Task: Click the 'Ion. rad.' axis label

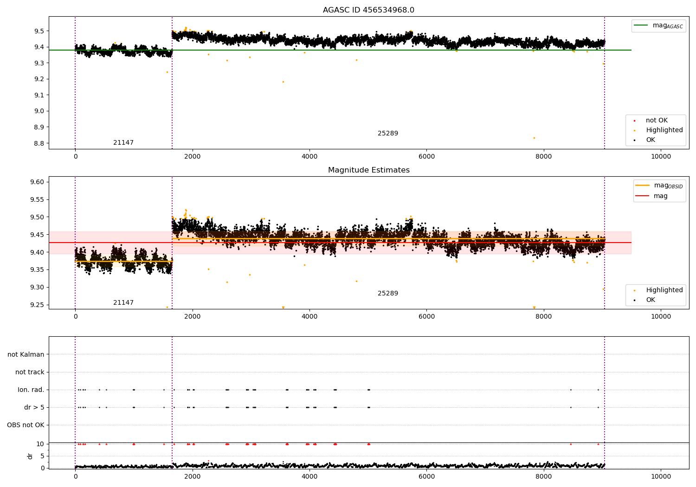Action: (x=31, y=390)
